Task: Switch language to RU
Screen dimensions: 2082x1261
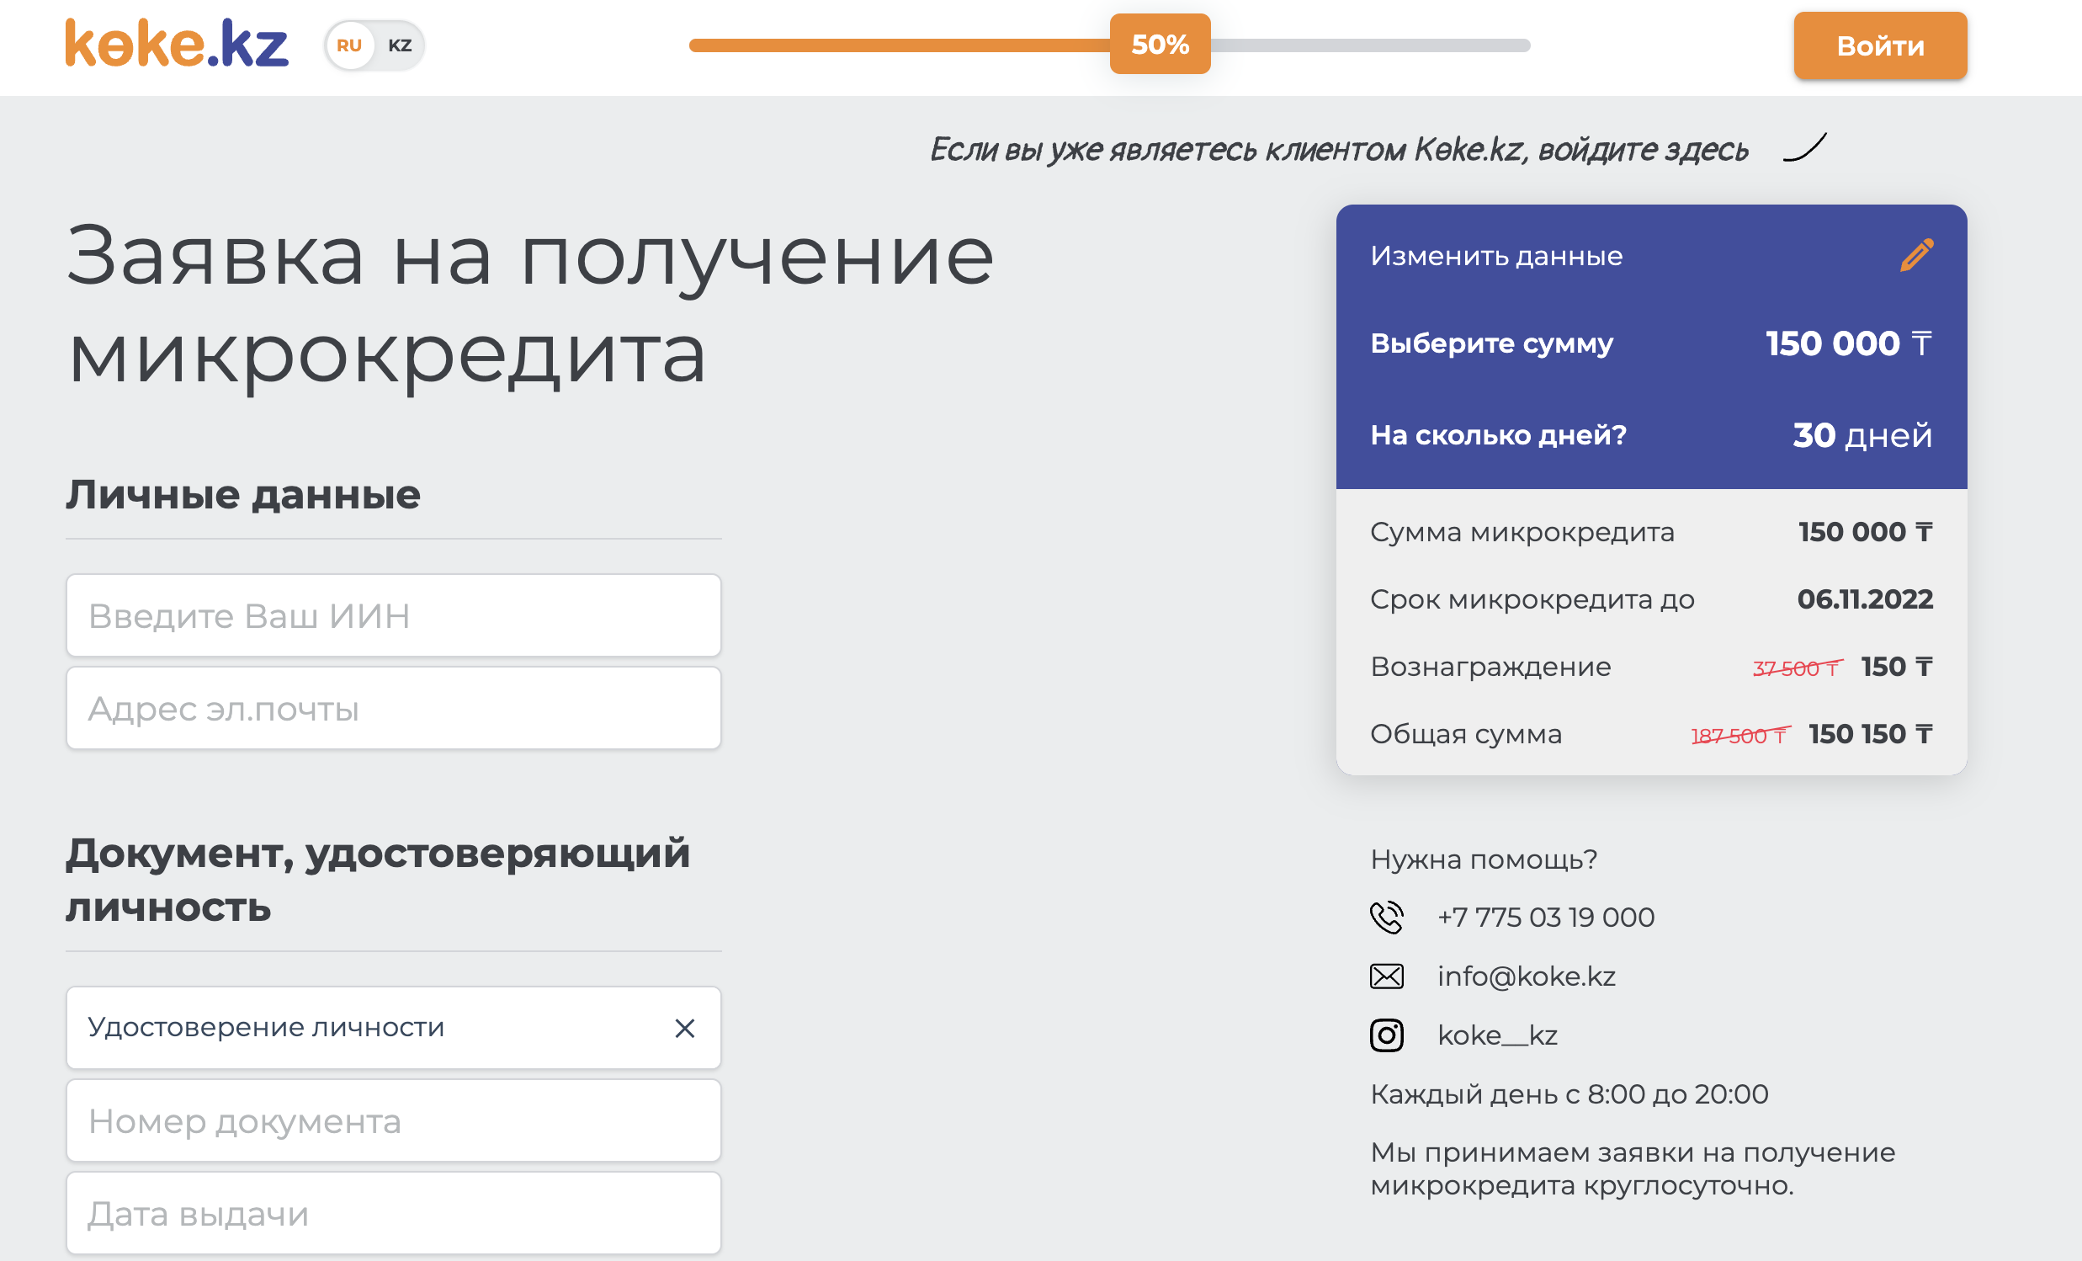Action: (x=349, y=45)
